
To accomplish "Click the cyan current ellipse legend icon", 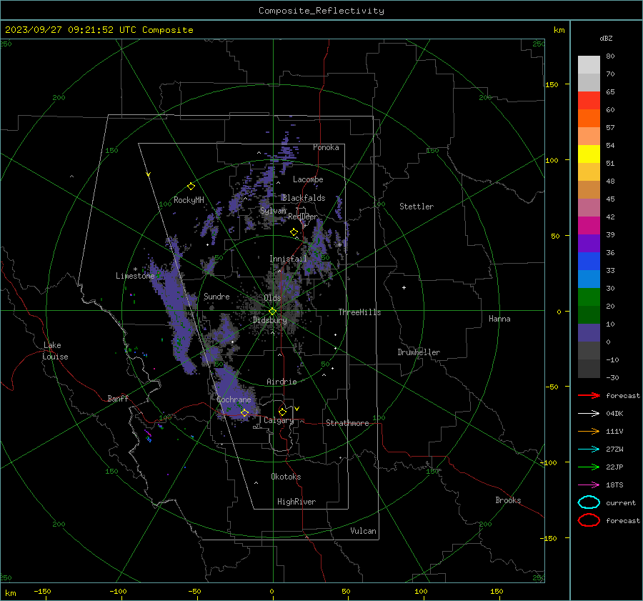I will (x=589, y=502).
